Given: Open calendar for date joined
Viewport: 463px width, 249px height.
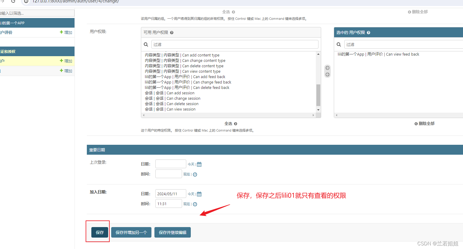Looking at the screenshot, I should tap(199, 194).
